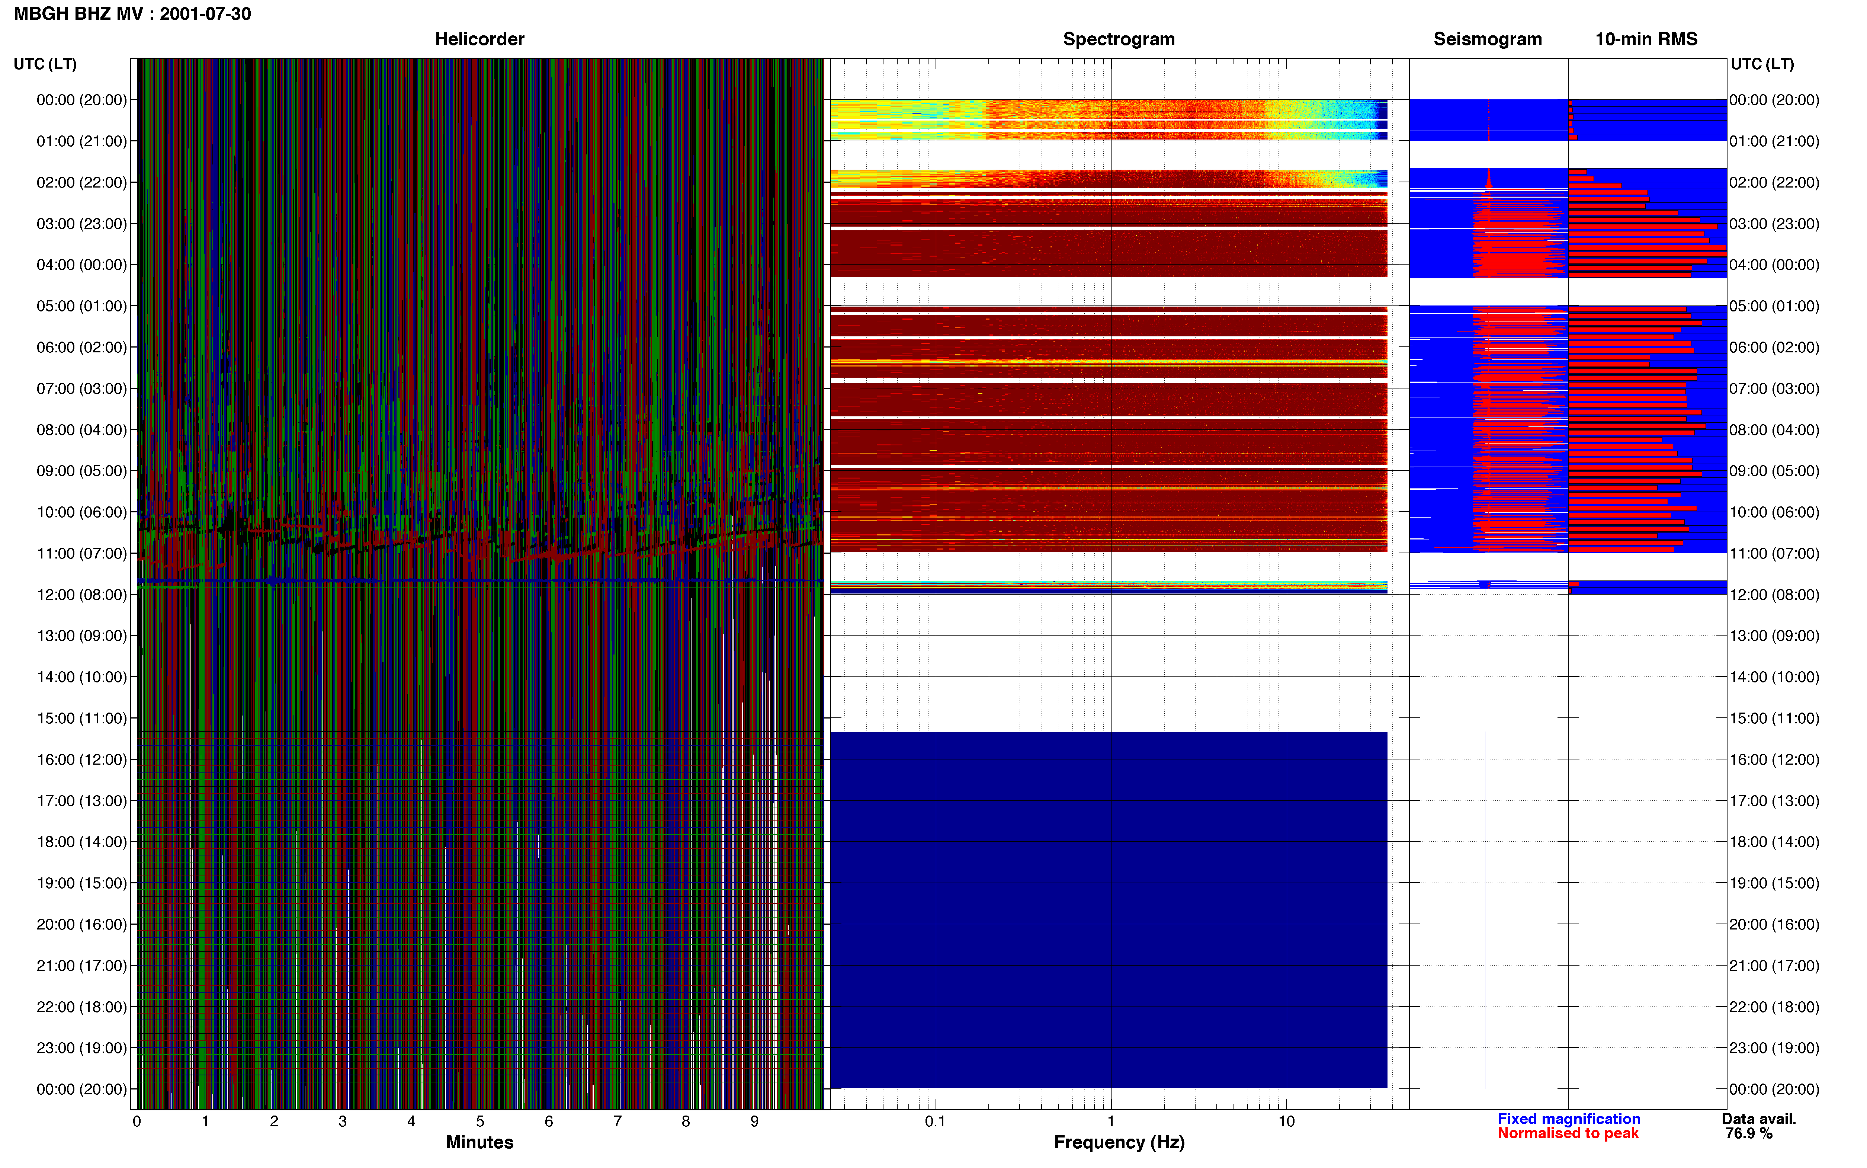This screenshot has width=1867, height=1168.
Task: Click the left axis label '23:00 (19:00)'
Action: click(82, 1047)
